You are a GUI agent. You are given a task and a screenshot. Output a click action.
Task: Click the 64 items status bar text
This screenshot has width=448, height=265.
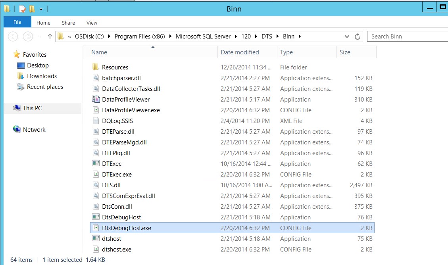[21, 260]
